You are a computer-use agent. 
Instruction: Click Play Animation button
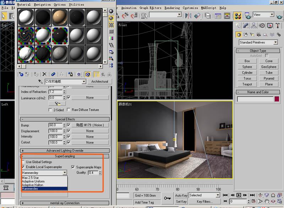click(239, 195)
